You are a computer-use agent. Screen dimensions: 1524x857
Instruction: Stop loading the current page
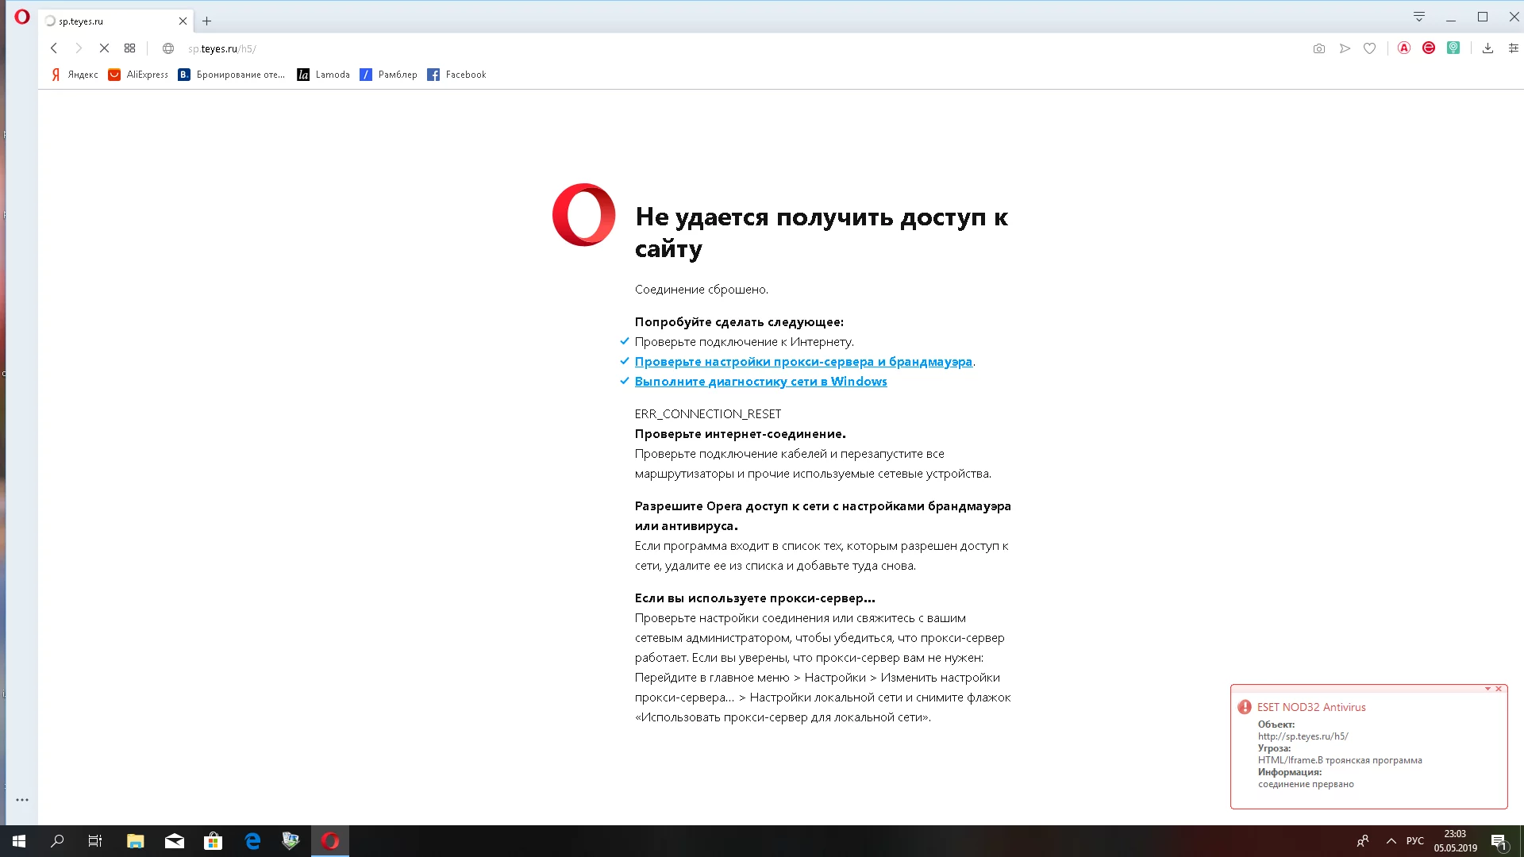point(104,48)
